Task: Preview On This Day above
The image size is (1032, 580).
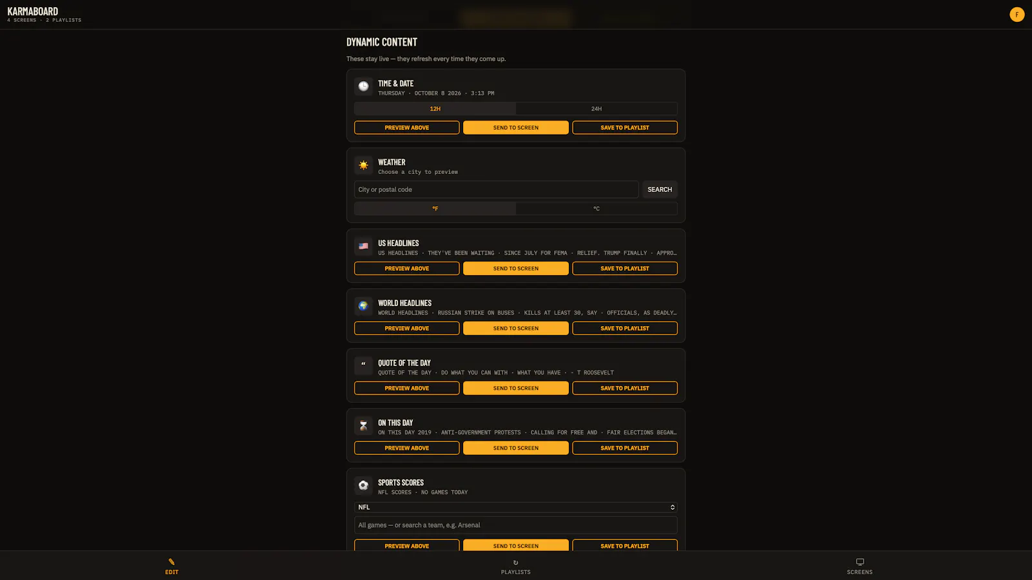Action: [x=407, y=449]
